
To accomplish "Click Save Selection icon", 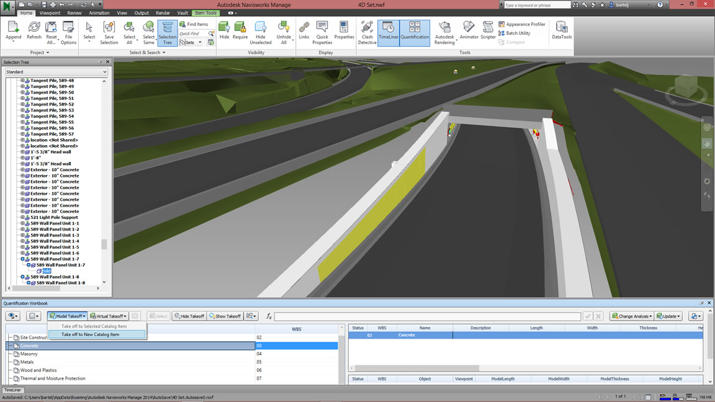I will coord(109,33).
